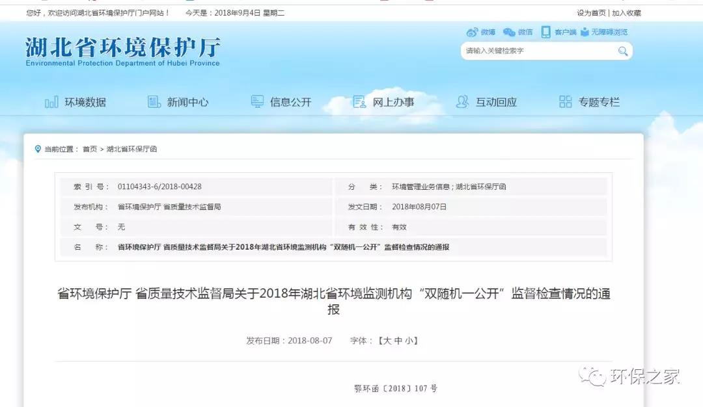Open the 新闻中心 menu
The image size is (703, 407).
point(178,102)
